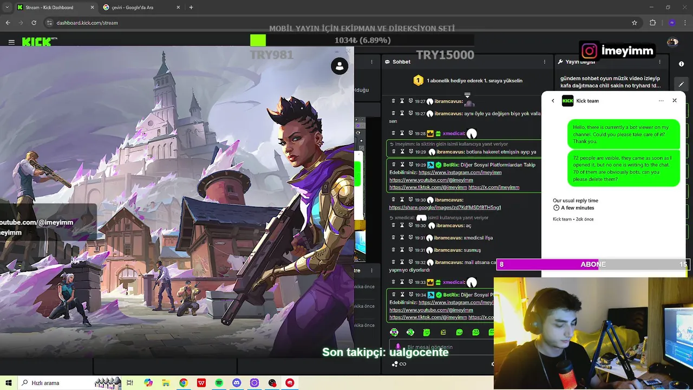The height and width of the screenshot is (390, 693).
Task: Reload the dashboard page
Action: [x=34, y=23]
